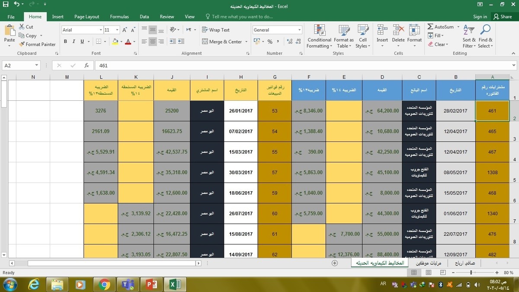The width and height of the screenshot is (519, 292).
Task: Switch to the Page Layout ribbon tab
Action: pos(86,16)
